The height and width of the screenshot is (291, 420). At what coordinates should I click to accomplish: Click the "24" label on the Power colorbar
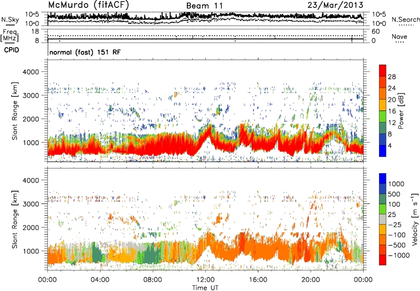pos(392,88)
